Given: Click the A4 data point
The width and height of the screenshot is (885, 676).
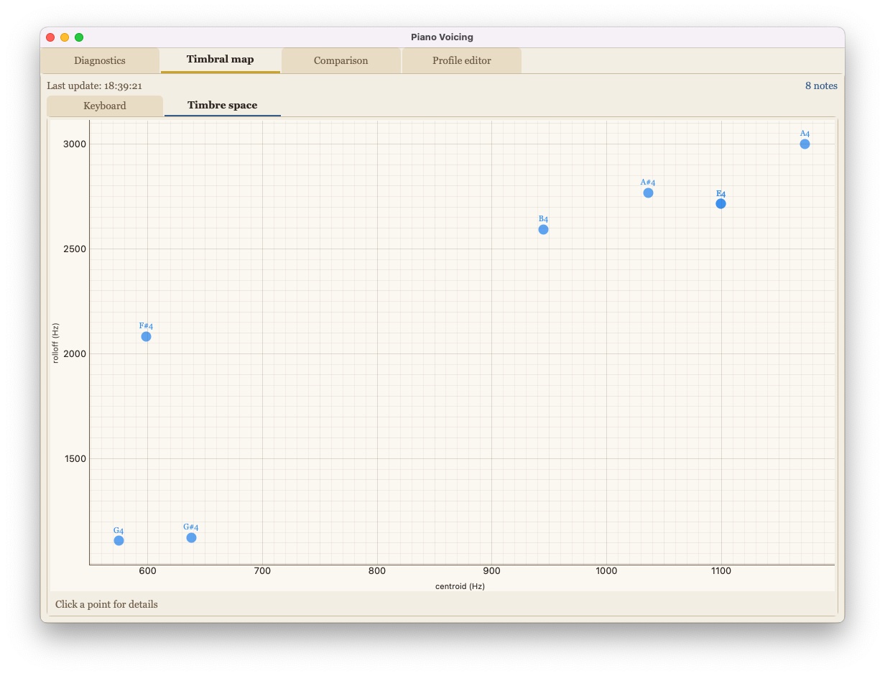Looking at the screenshot, I should [805, 144].
